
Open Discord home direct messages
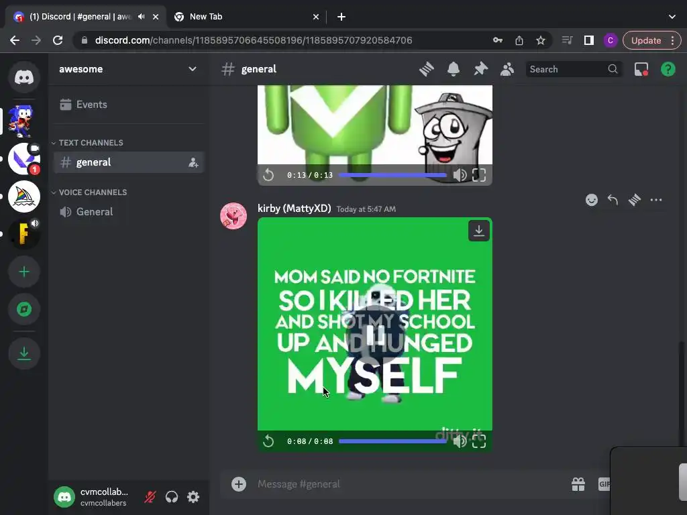(x=24, y=78)
